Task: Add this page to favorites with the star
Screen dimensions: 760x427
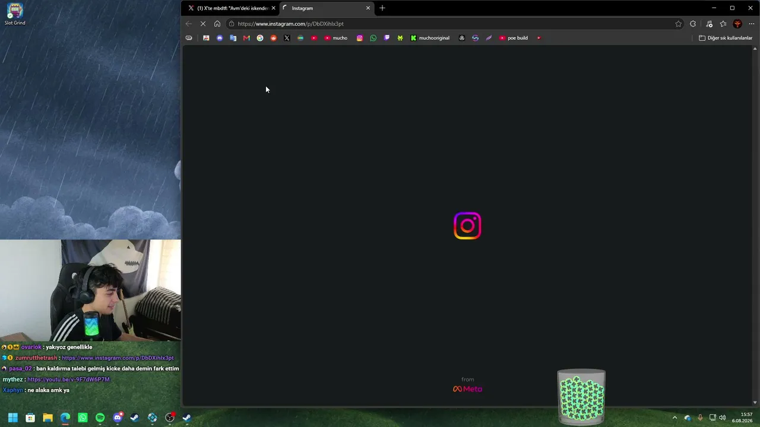Action: [x=679, y=24]
